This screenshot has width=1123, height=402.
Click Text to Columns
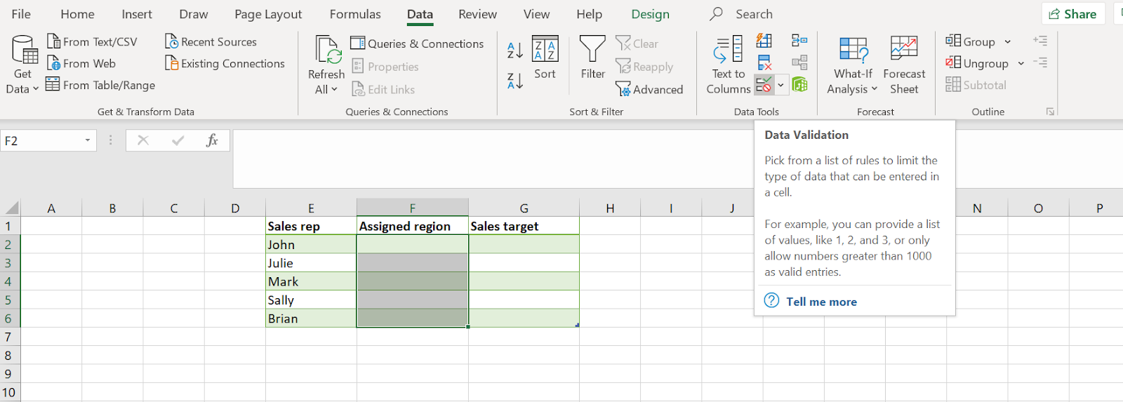pyautogui.click(x=728, y=65)
